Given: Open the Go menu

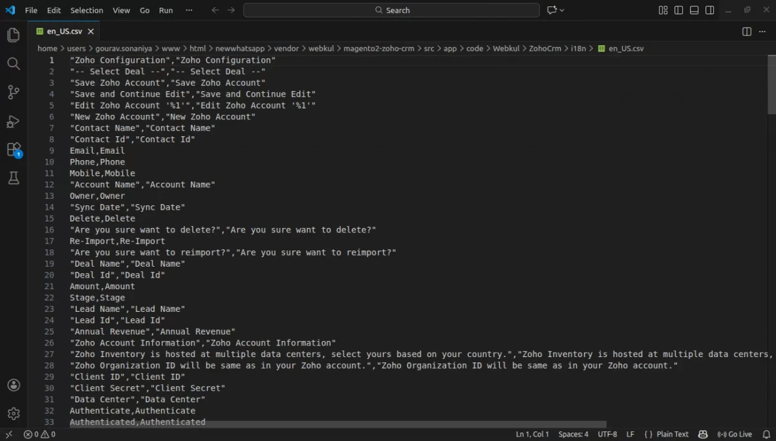Looking at the screenshot, I should click(145, 10).
